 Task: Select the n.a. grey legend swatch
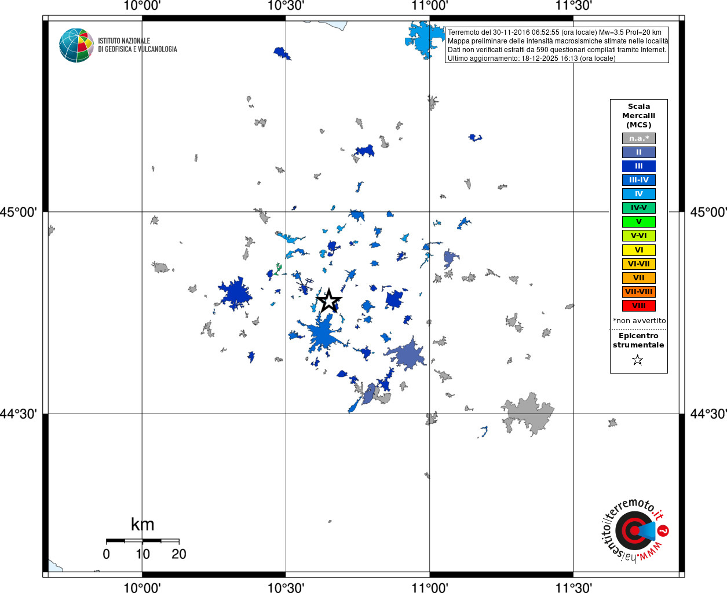639,138
